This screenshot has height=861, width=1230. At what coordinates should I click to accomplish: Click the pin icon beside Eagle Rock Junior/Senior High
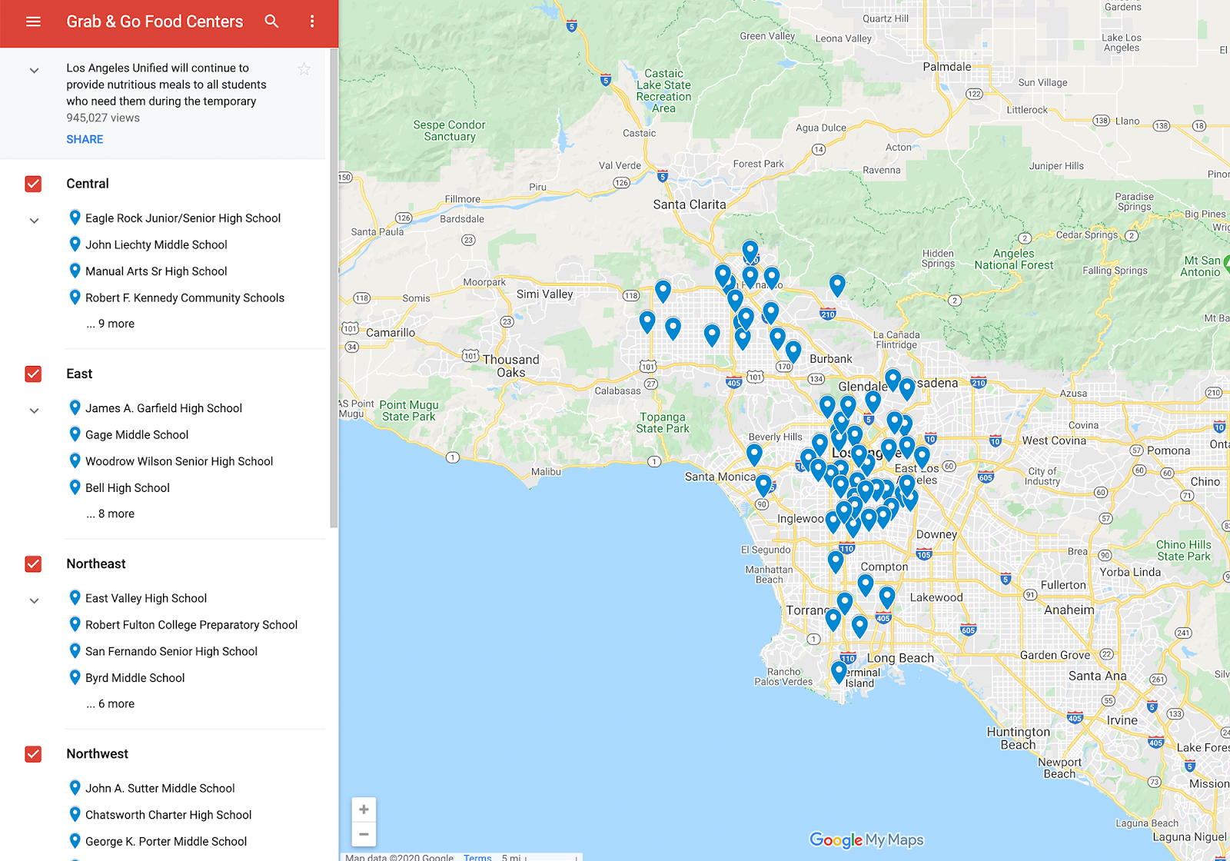click(75, 218)
